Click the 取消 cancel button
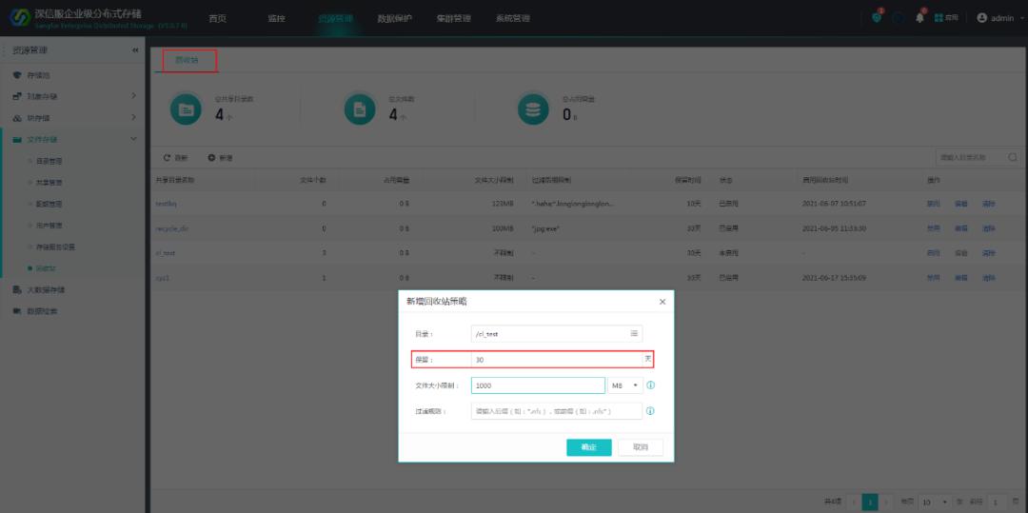1028x513 pixels. tap(640, 447)
